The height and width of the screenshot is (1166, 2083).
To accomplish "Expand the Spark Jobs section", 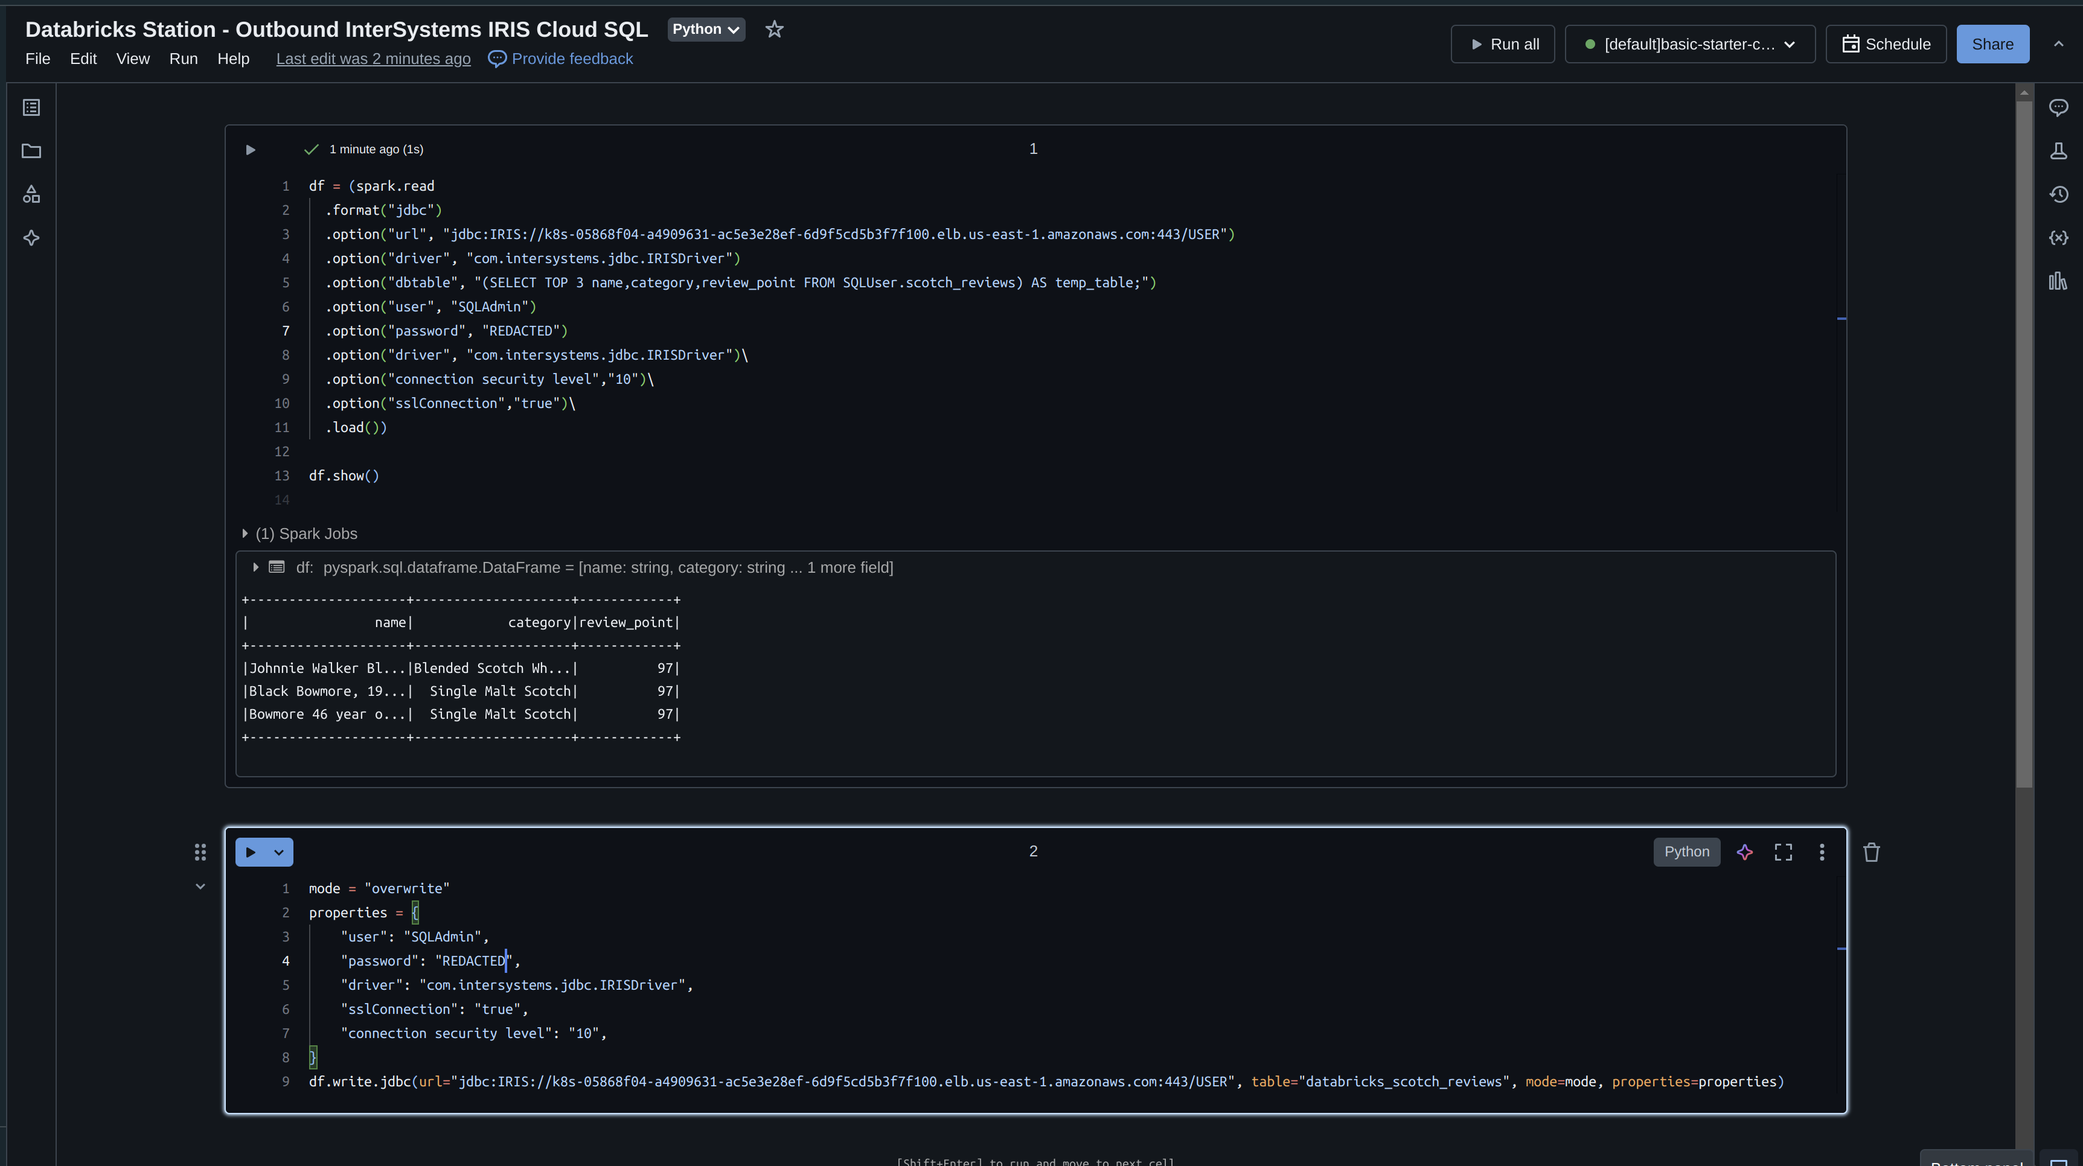I will coord(245,534).
